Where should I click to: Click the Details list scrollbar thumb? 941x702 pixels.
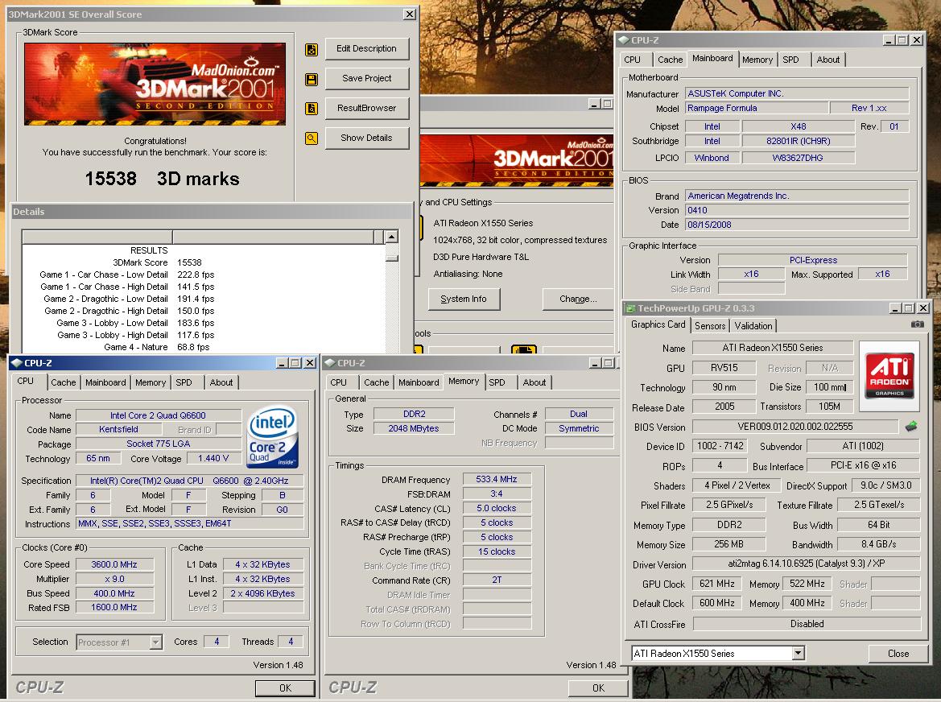click(x=392, y=258)
